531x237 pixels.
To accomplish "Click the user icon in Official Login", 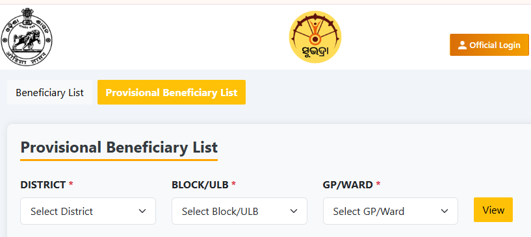I will [x=462, y=45].
